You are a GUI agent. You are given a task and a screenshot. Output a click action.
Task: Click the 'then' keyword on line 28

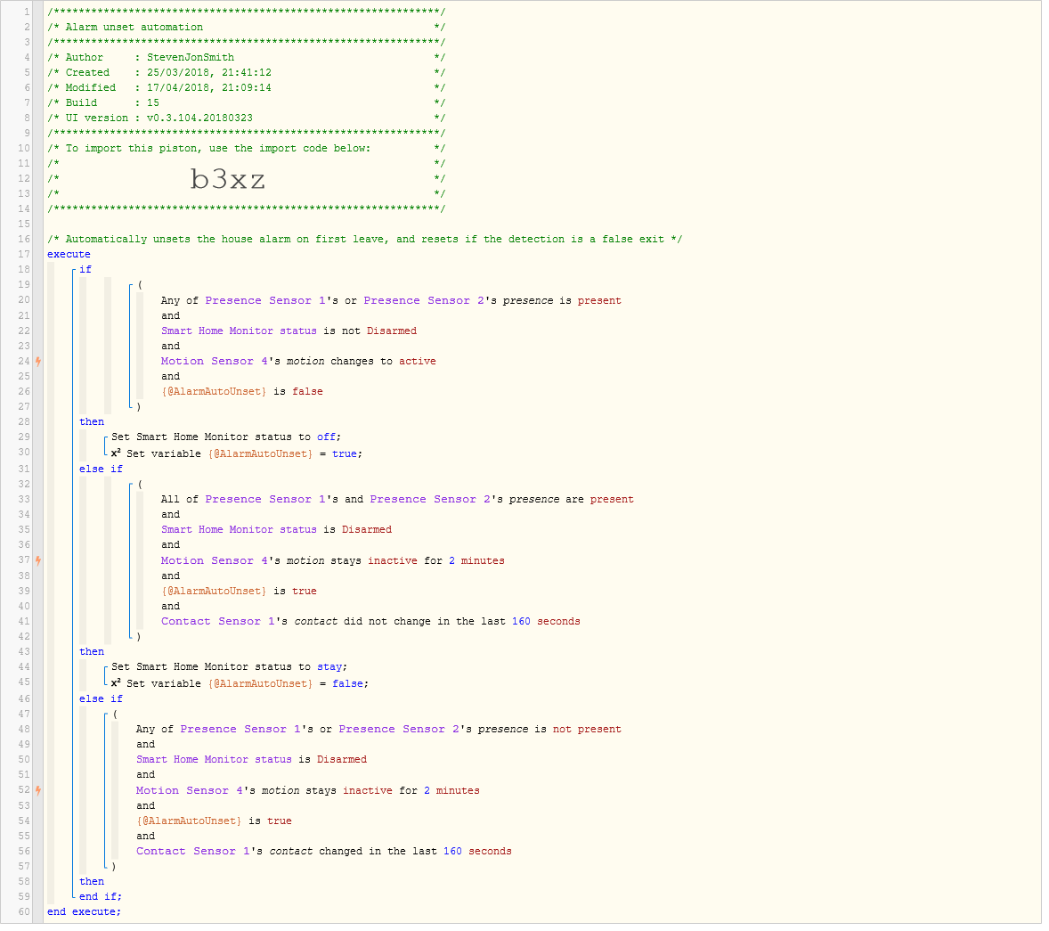[92, 424]
